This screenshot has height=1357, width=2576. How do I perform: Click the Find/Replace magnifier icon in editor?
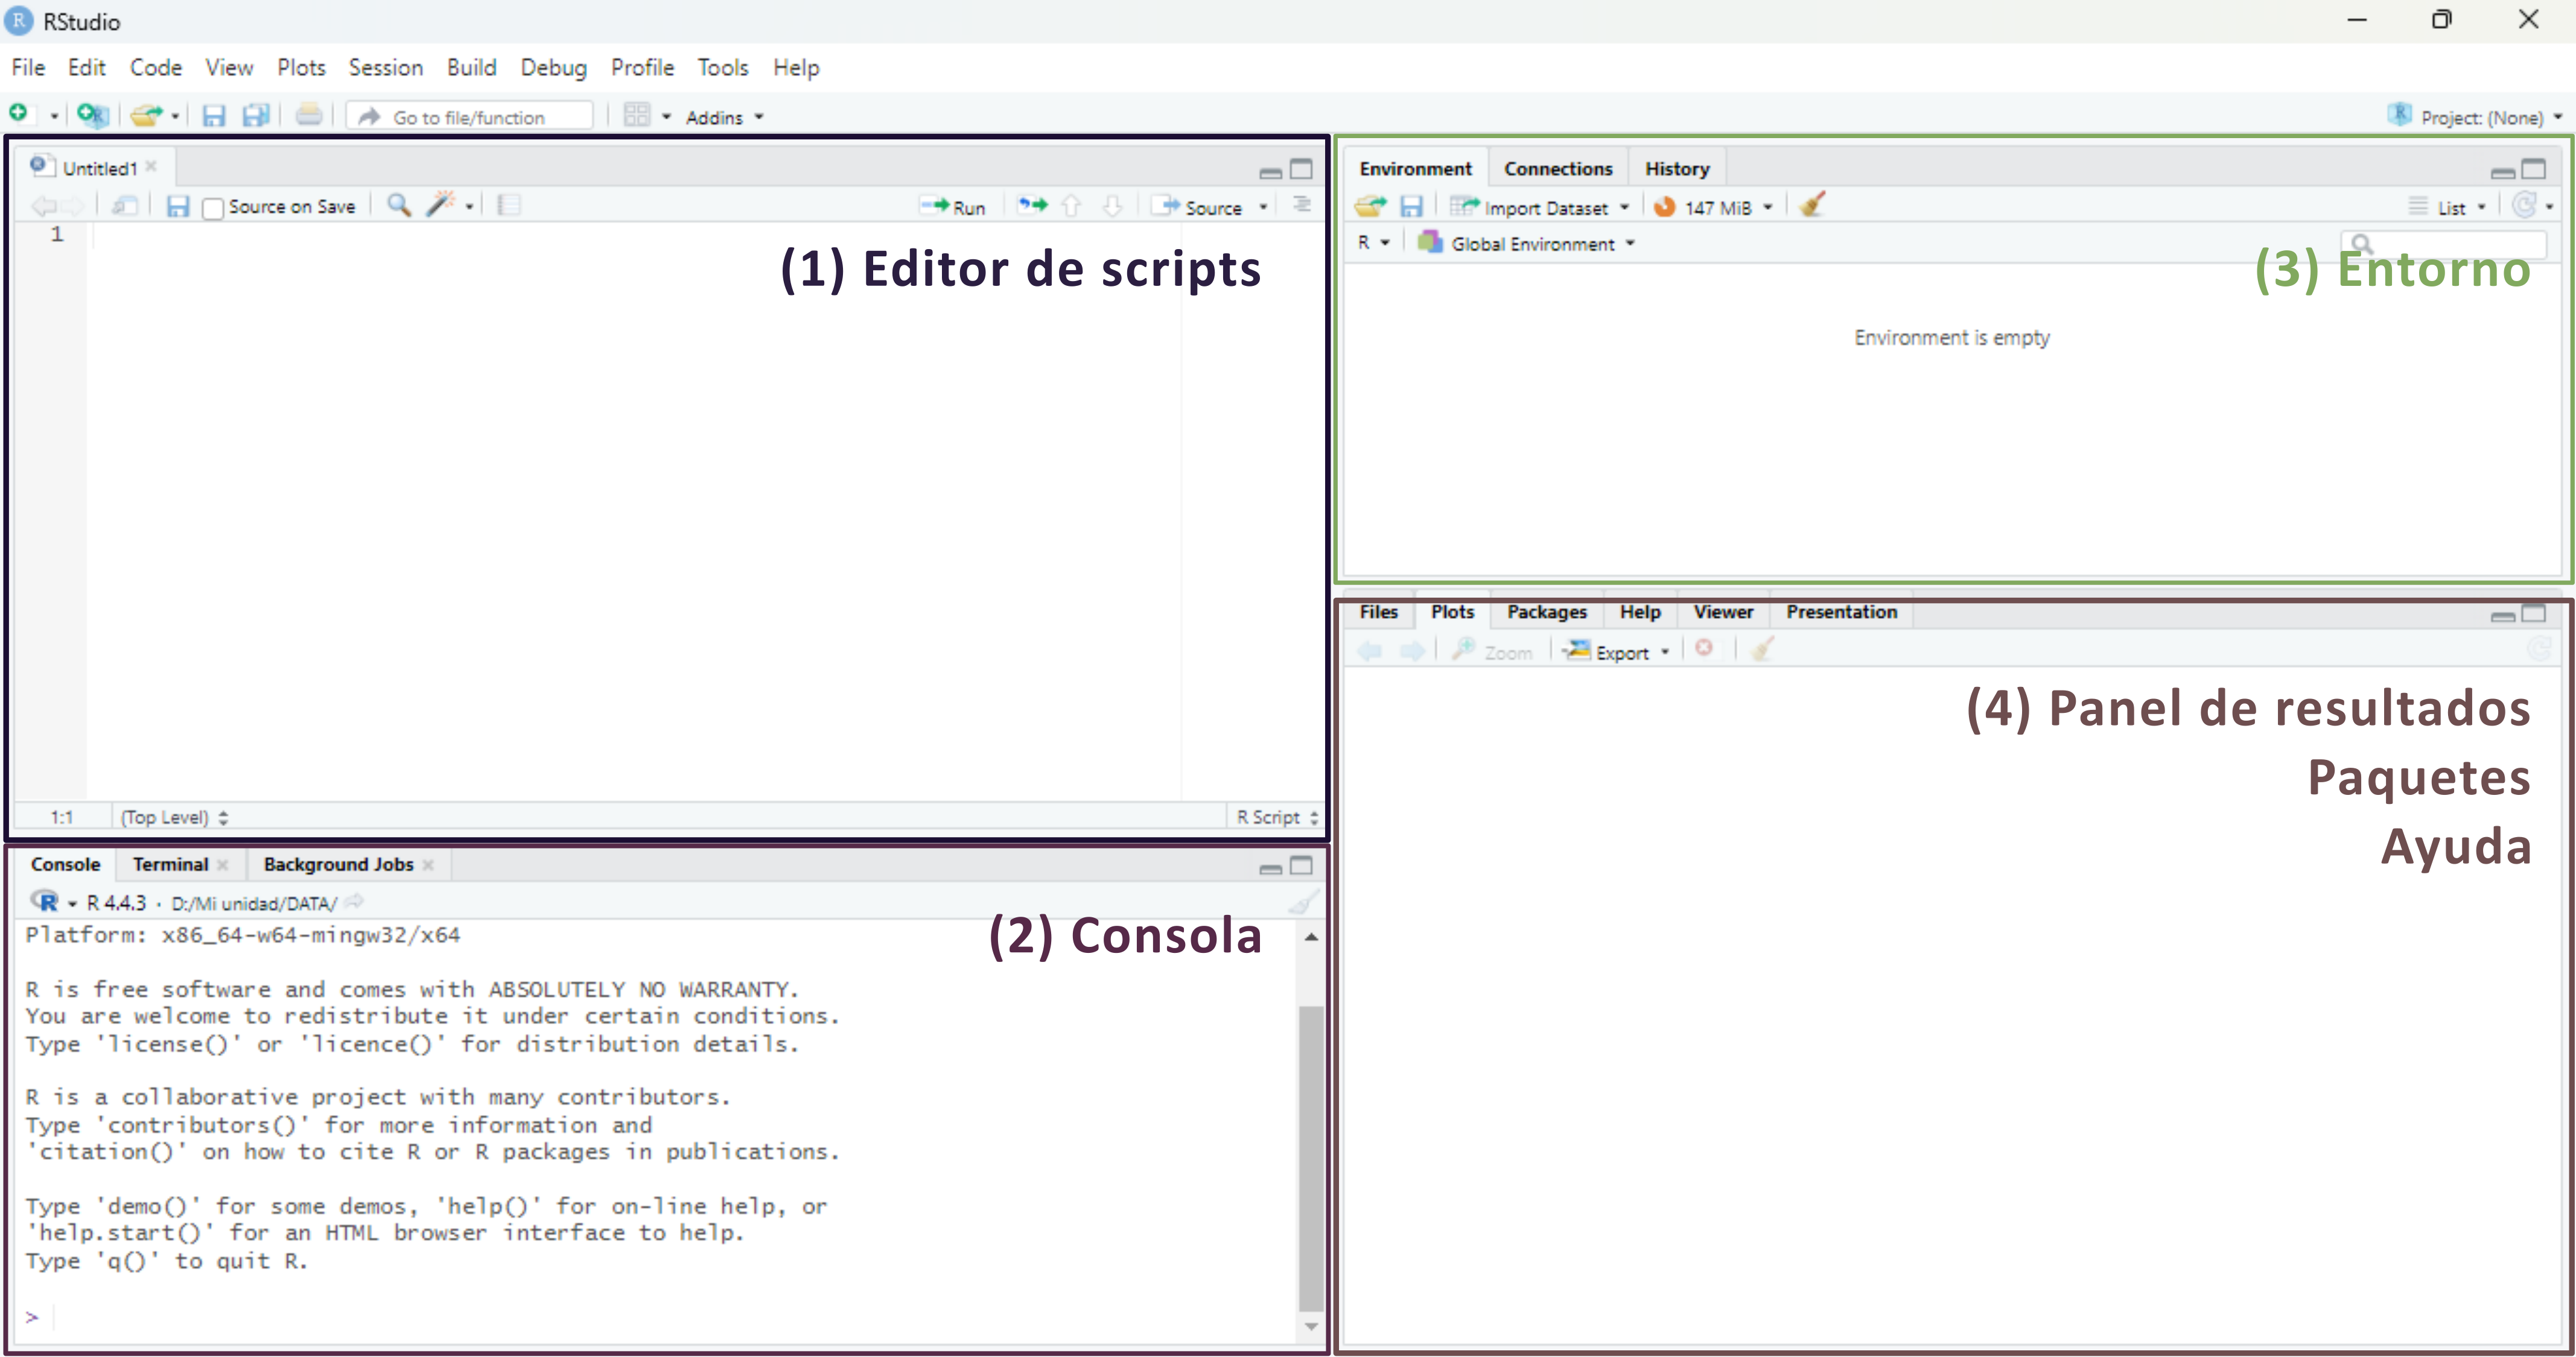pos(398,205)
